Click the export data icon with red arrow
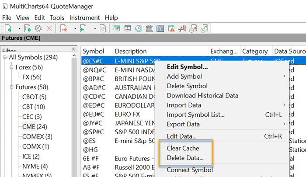This screenshot has width=306, height=177. click(64, 28)
